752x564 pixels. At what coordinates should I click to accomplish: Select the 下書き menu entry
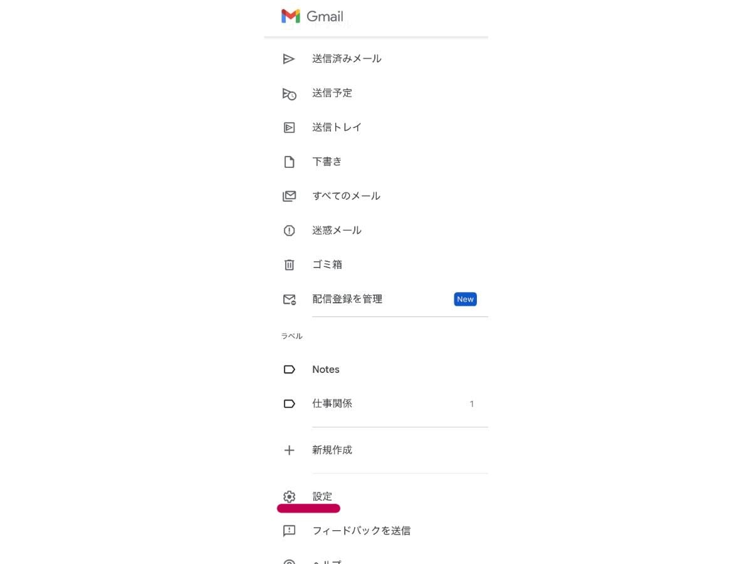326,161
